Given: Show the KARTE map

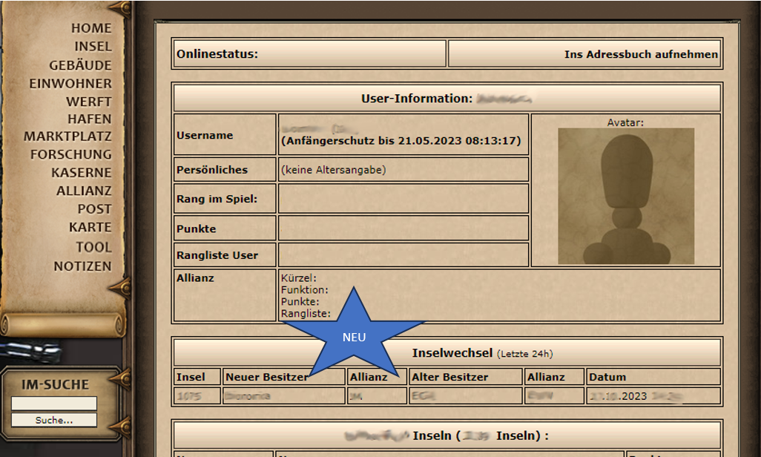Looking at the screenshot, I should point(90,227).
